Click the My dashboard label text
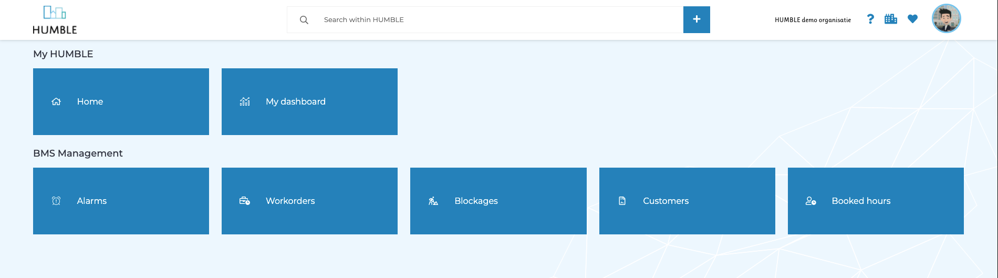The image size is (998, 278). pyautogui.click(x=296, y=101)
